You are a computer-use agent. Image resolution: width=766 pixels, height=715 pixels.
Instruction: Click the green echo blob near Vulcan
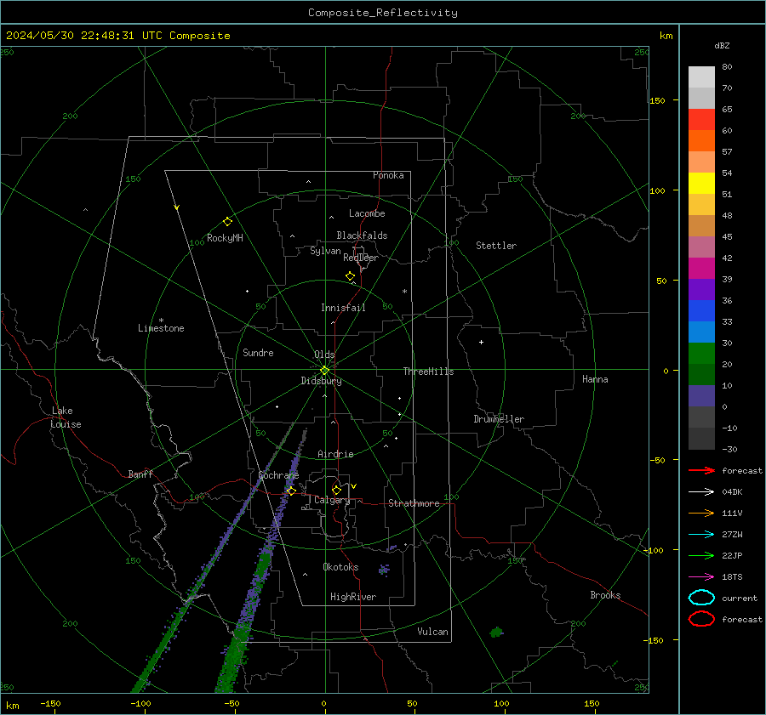pos(496,633)
